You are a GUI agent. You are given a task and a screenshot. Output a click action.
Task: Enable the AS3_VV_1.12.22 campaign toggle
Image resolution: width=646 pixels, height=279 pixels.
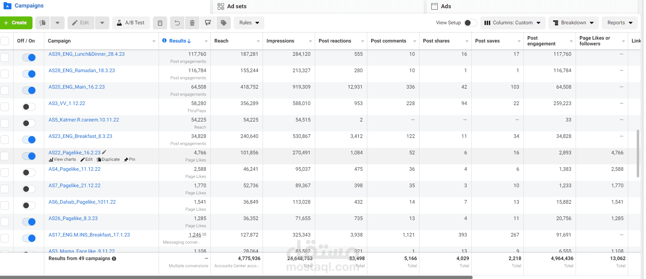29,107
